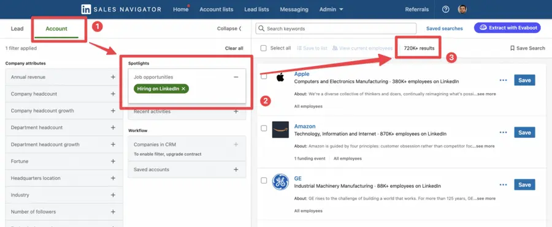Open the user profile avatar
Image resolution: width=552 pixels, height=227 pixels.
tap(462, 10)
